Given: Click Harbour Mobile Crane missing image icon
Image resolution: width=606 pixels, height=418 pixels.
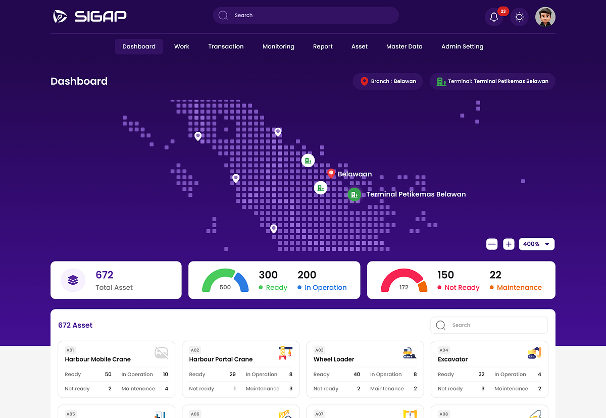Looking at the screenshot, I should pos(162,353).
